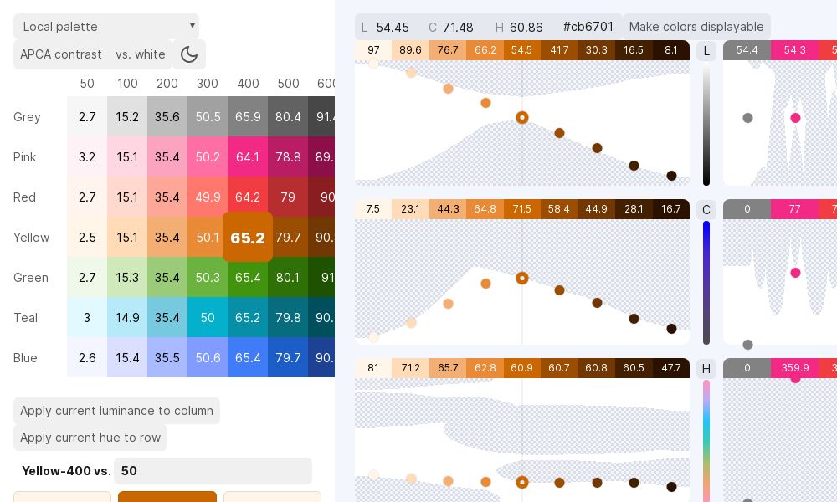Toggle dark mode with the moon icon
The width and height of the screenshot is (837, 502).
189,54
